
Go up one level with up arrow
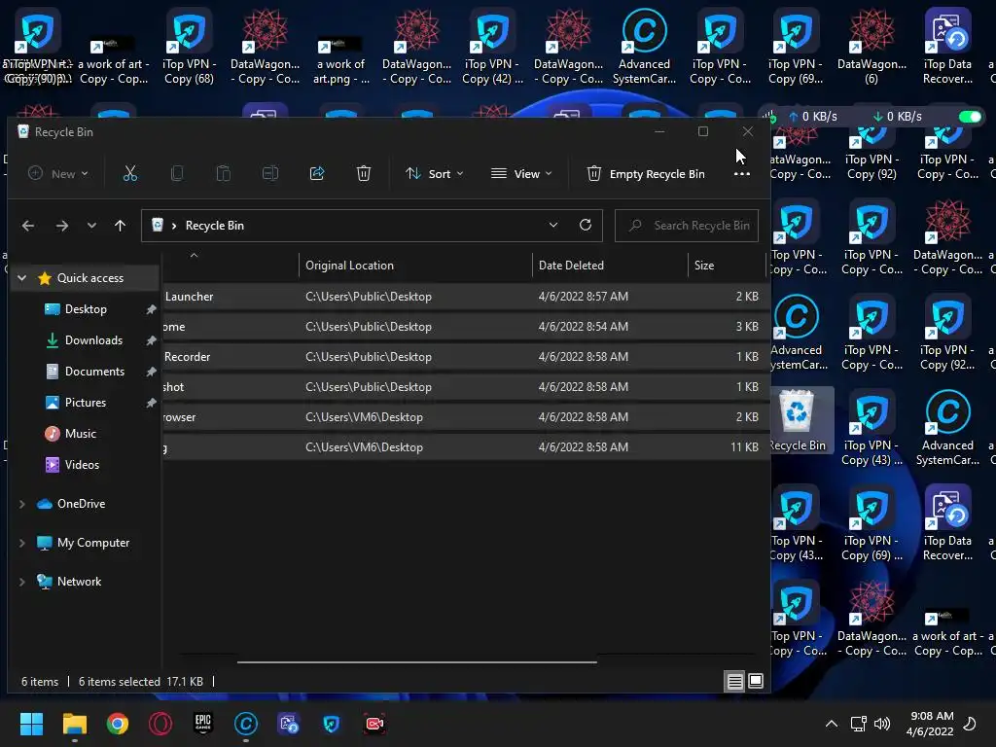pyautogui.click(x=120, y=226)
